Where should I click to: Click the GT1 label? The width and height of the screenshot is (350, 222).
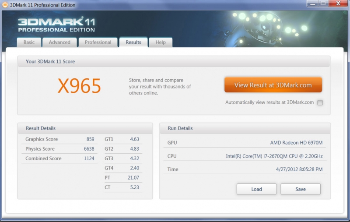pos(109,139)
